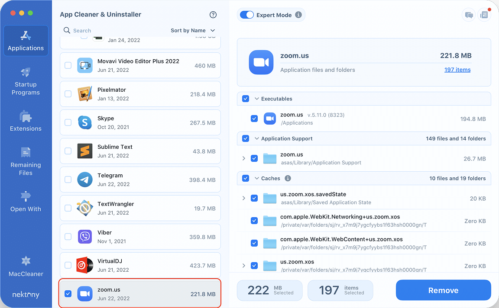The width and height of the screenshot is (499, 308).
Task: Click the zoom.us icon in the app list
Action: [x=84, y=294]
